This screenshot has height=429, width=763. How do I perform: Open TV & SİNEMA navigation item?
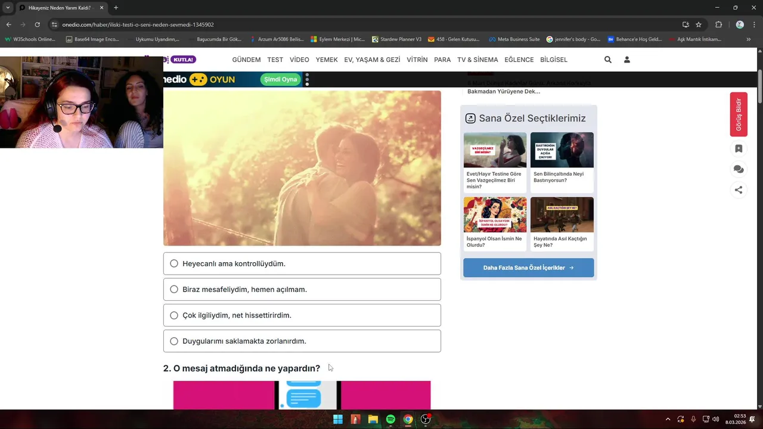pos(477,60)
